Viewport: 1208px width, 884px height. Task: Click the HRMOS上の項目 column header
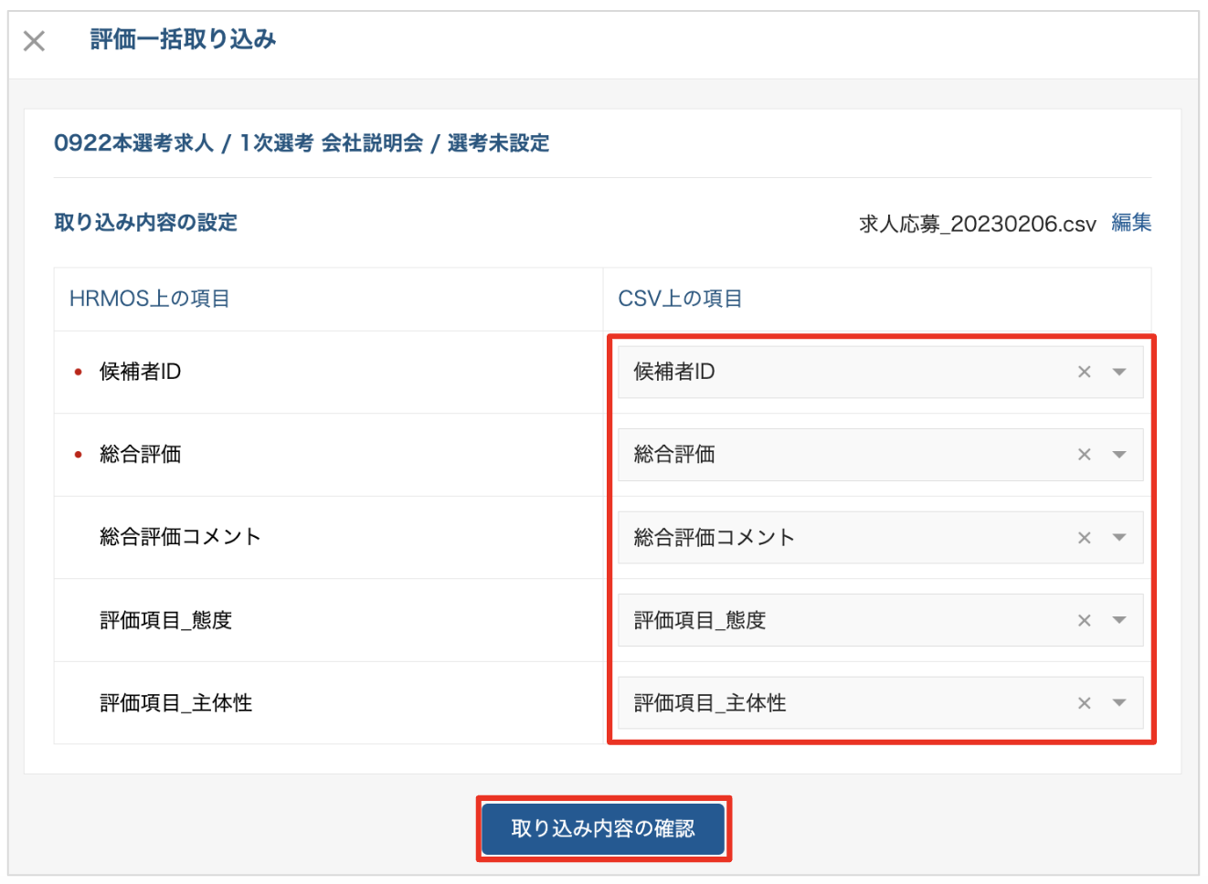tap(150, 299)
